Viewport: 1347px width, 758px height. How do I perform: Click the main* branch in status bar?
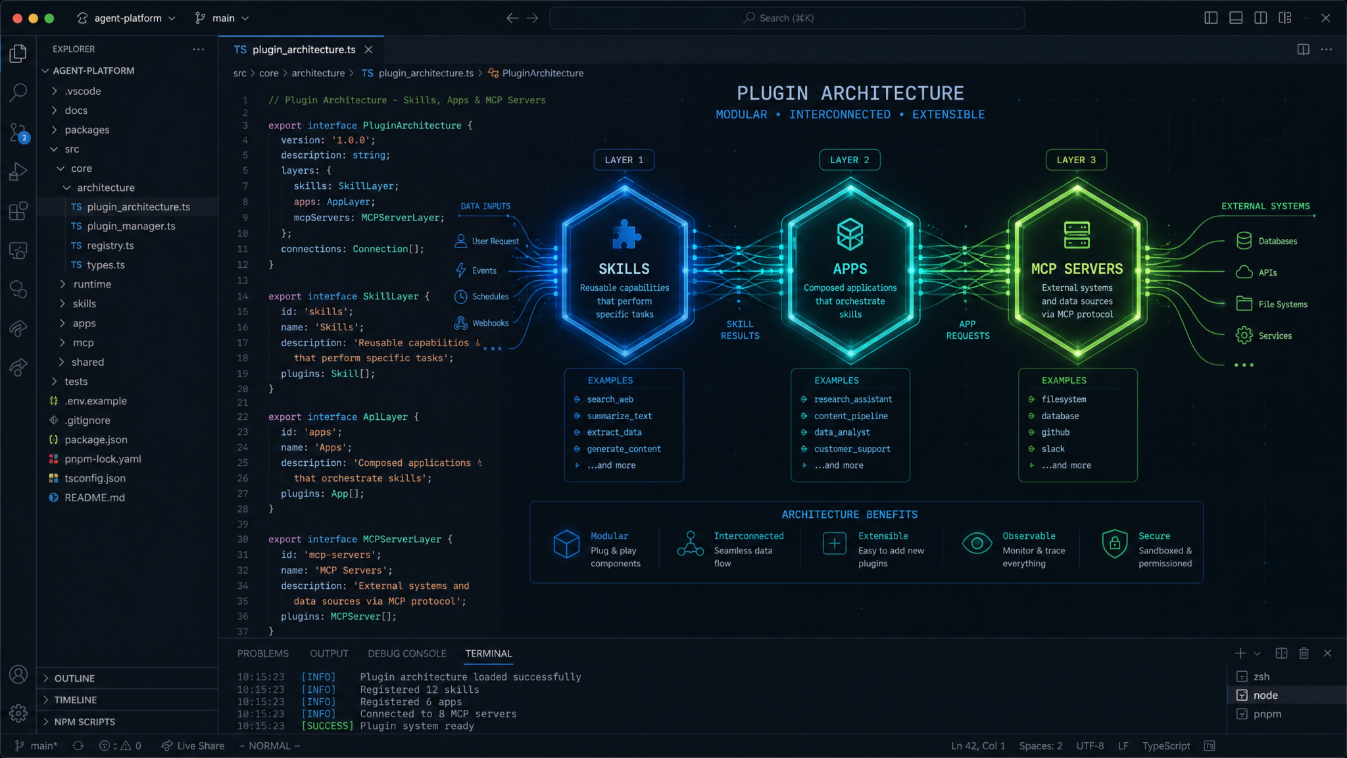tap(36, 745)
